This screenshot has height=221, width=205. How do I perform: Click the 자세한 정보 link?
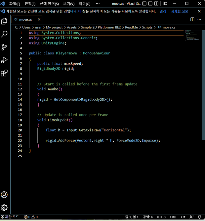click(x=180, y=11)
